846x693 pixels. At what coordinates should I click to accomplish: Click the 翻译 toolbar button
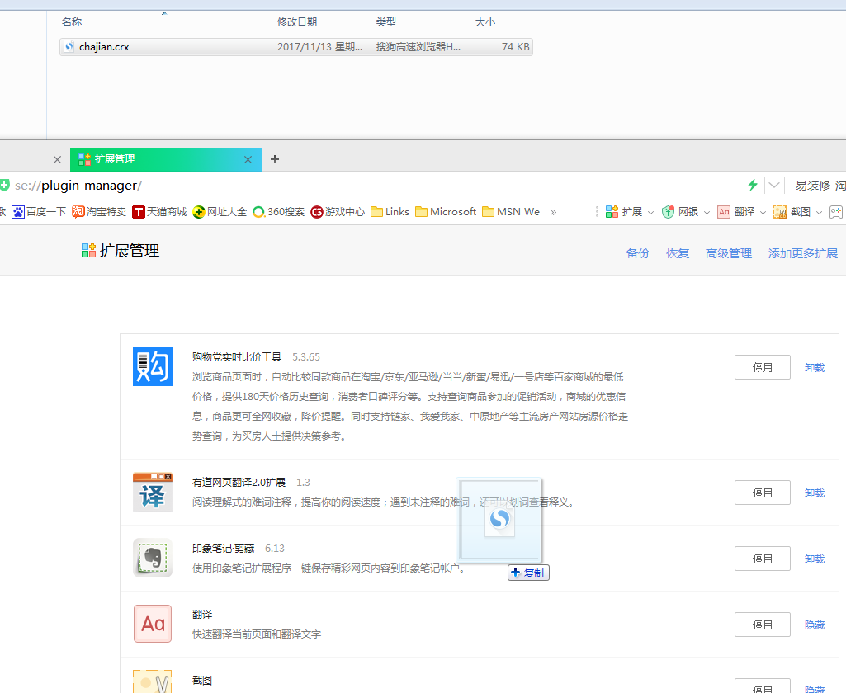[736, 212]
